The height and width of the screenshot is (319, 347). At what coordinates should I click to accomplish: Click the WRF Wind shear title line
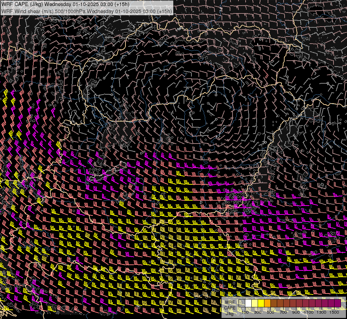[x=86, y=11]
